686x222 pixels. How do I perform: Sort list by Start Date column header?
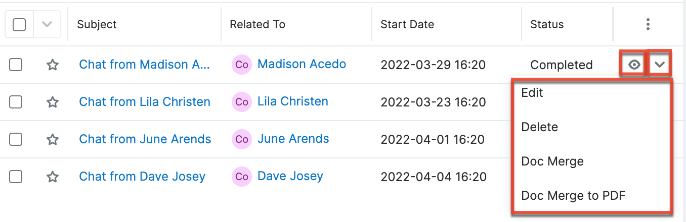[x=407, y=24]
